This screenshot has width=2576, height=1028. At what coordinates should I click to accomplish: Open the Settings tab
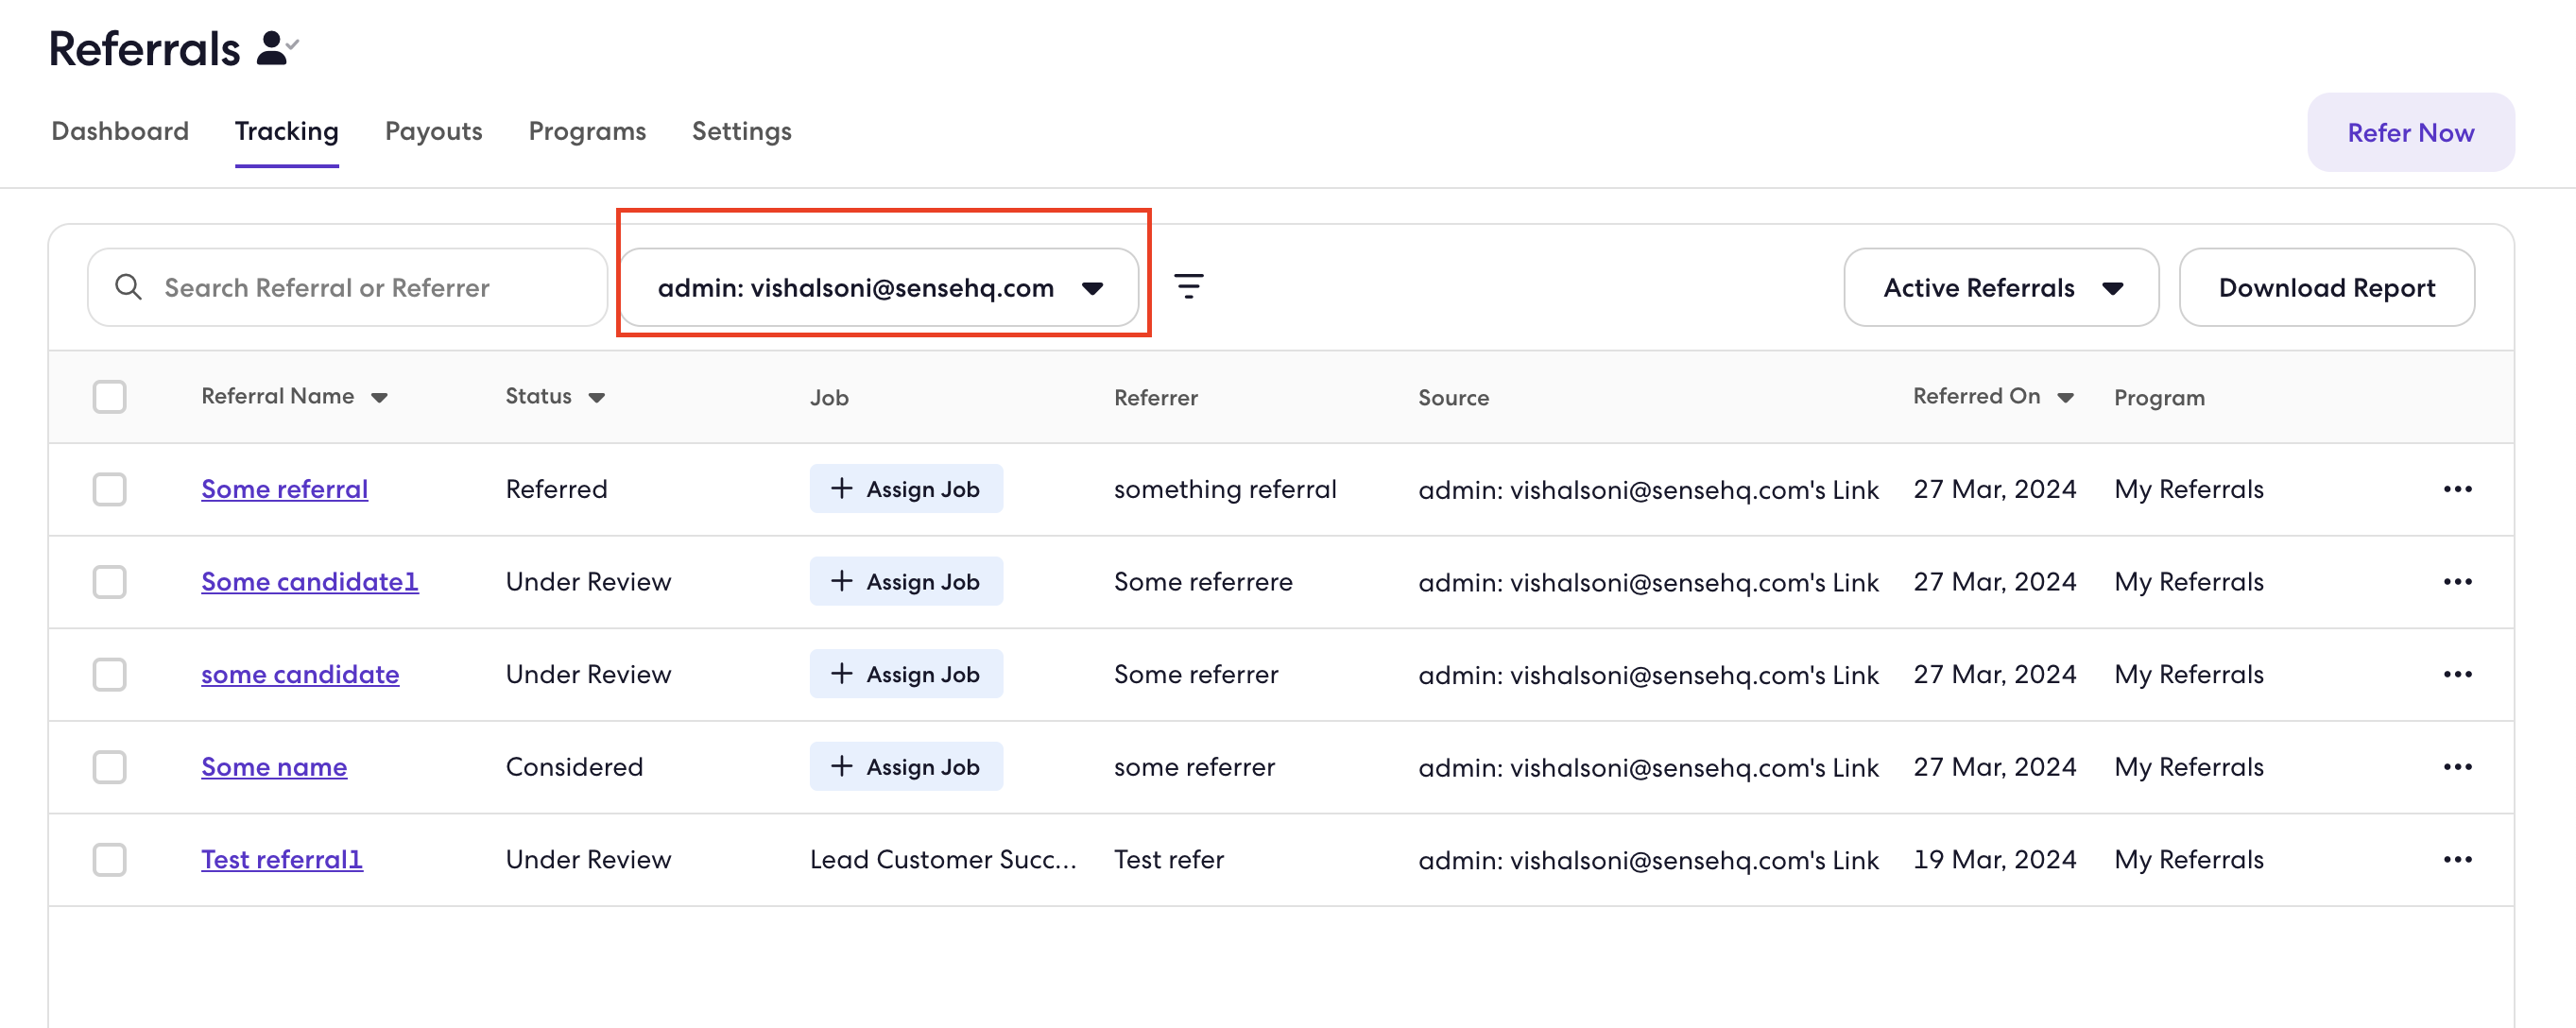tap(741, 131)
